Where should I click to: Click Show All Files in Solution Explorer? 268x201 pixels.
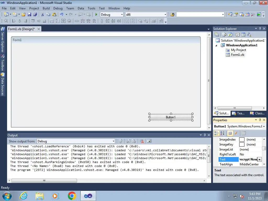224,35
